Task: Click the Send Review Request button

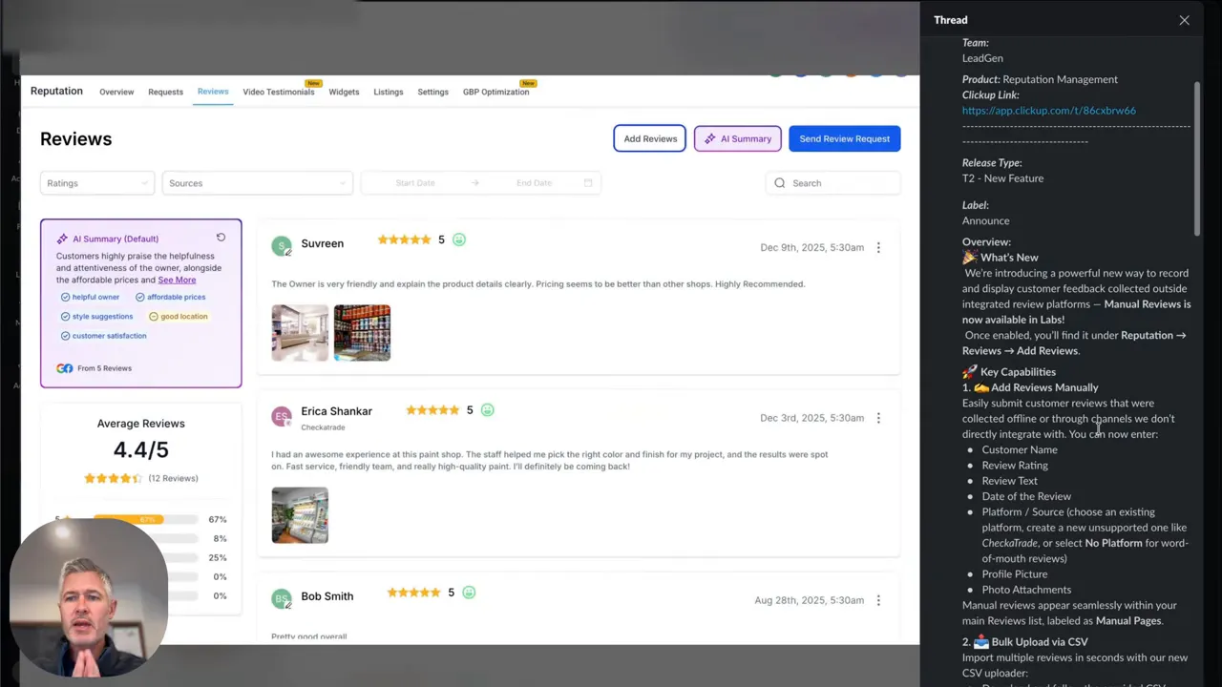Action: coord(844,139)
